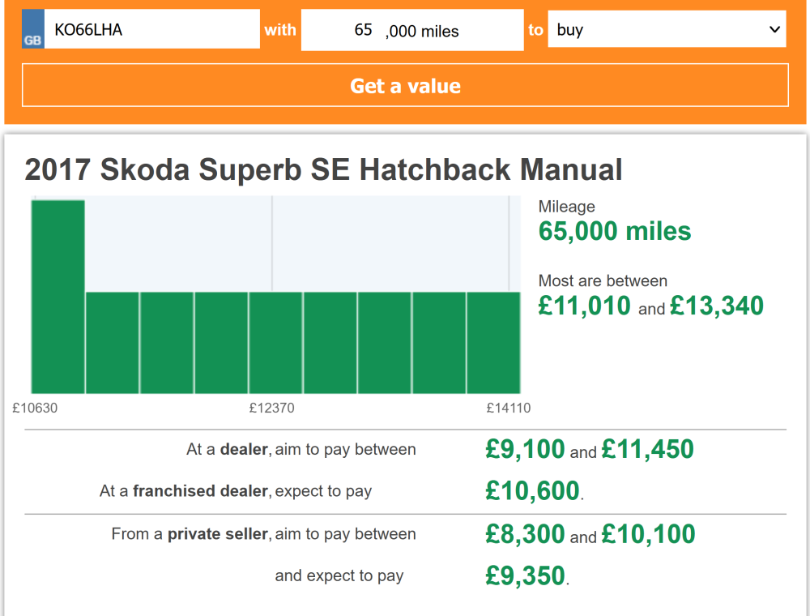Image resolution: width=810 pixels, height=616 pixels.
Task: Click the tallest first green histogram bar
Action: 58,297
